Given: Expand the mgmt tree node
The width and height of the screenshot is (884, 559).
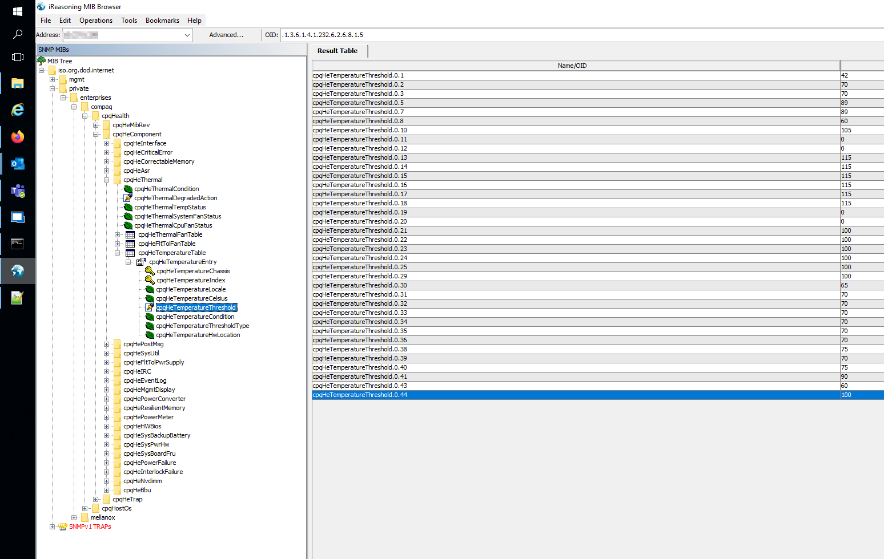Looking at the screenshot, I should click(53, 79).
